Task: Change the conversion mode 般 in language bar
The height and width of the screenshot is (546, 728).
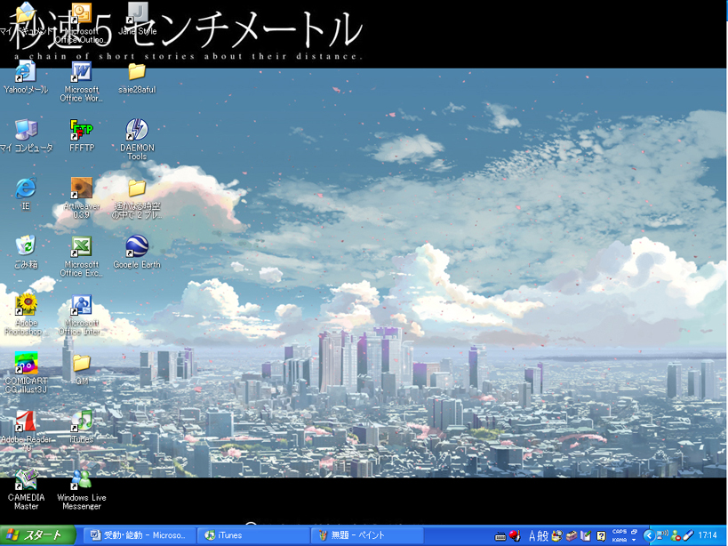Action: coord(543,536)
